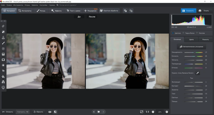The width and height of the screenshot is (214, 115).
Task: Switch to the Резкость tab
Action: pos(205,40)
